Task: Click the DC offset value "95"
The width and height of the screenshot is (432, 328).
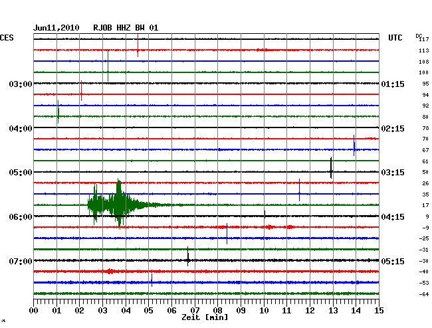Action: tap(425, 84)
